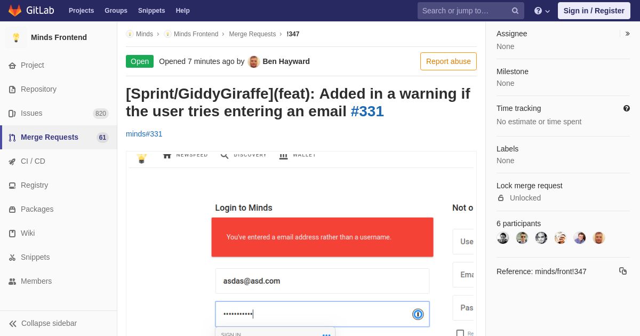The height and width of the screenshot is (336, 640).
Task: Open the Help navbar item
Action: 182,11
